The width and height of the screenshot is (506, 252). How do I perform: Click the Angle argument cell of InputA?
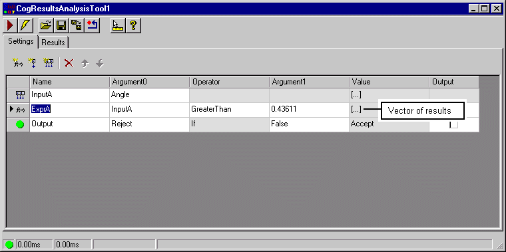(x=149, y=95)
